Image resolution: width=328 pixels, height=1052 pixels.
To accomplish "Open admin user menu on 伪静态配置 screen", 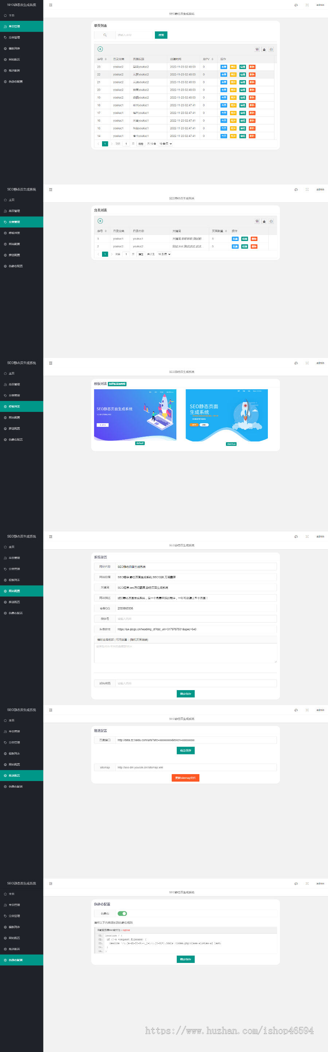I will [320, 883].
